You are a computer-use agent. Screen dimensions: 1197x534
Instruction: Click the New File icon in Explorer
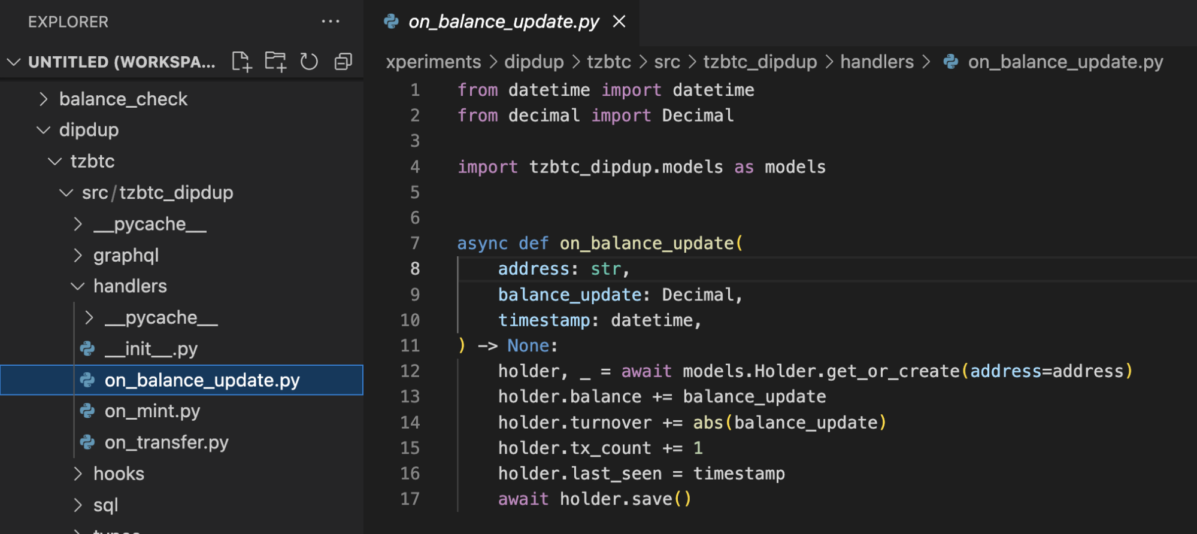(x=241, y=62)
